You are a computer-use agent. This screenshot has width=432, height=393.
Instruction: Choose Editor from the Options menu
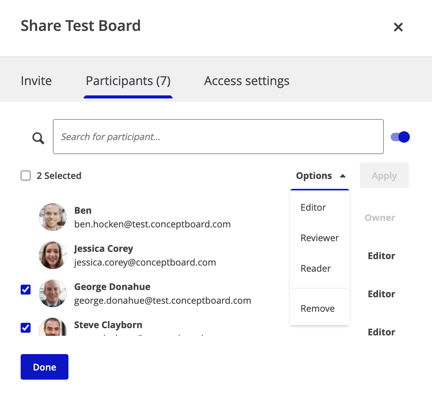[313, 207]
